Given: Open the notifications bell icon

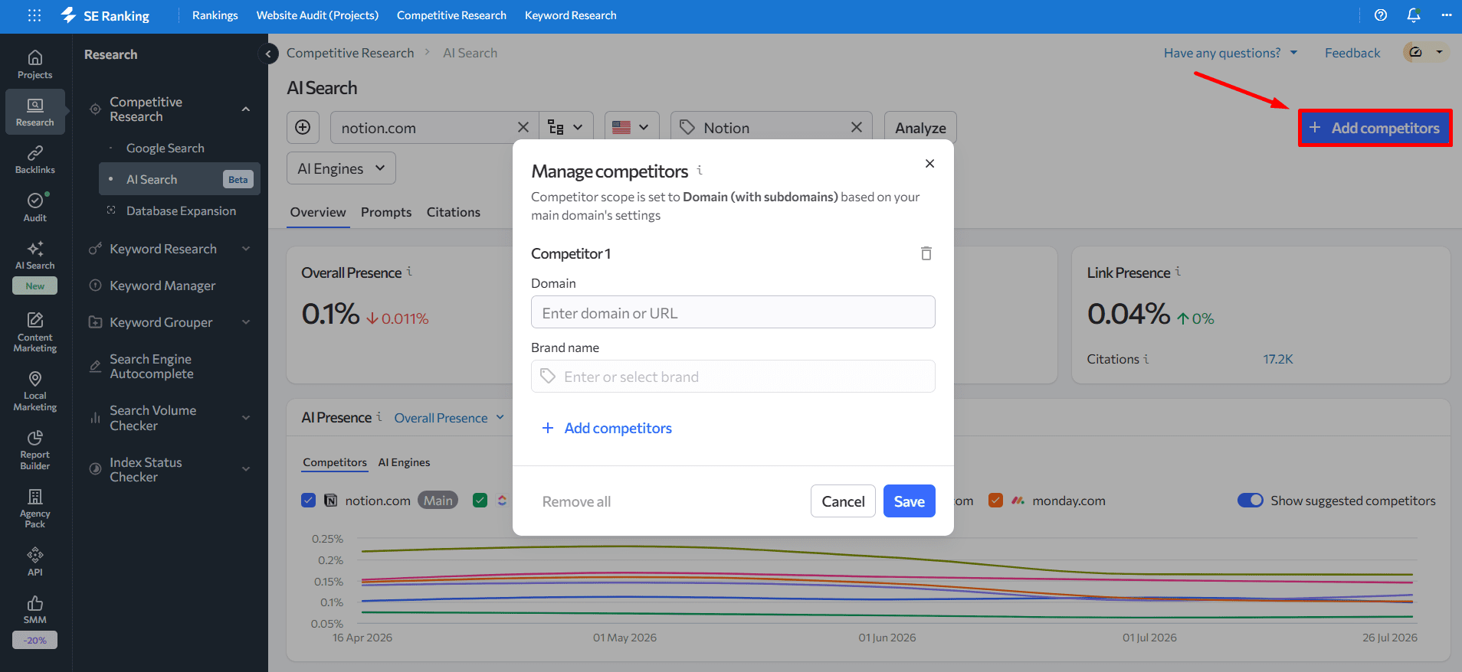Looking at the screenshot, I should click(x=1414, y=15).
